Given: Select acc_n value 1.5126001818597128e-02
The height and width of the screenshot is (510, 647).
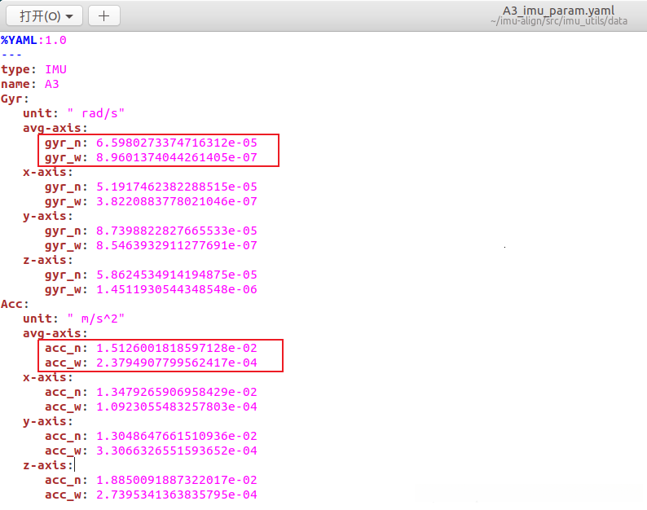Looking at the screenshot, I should [x=177, y=348].
